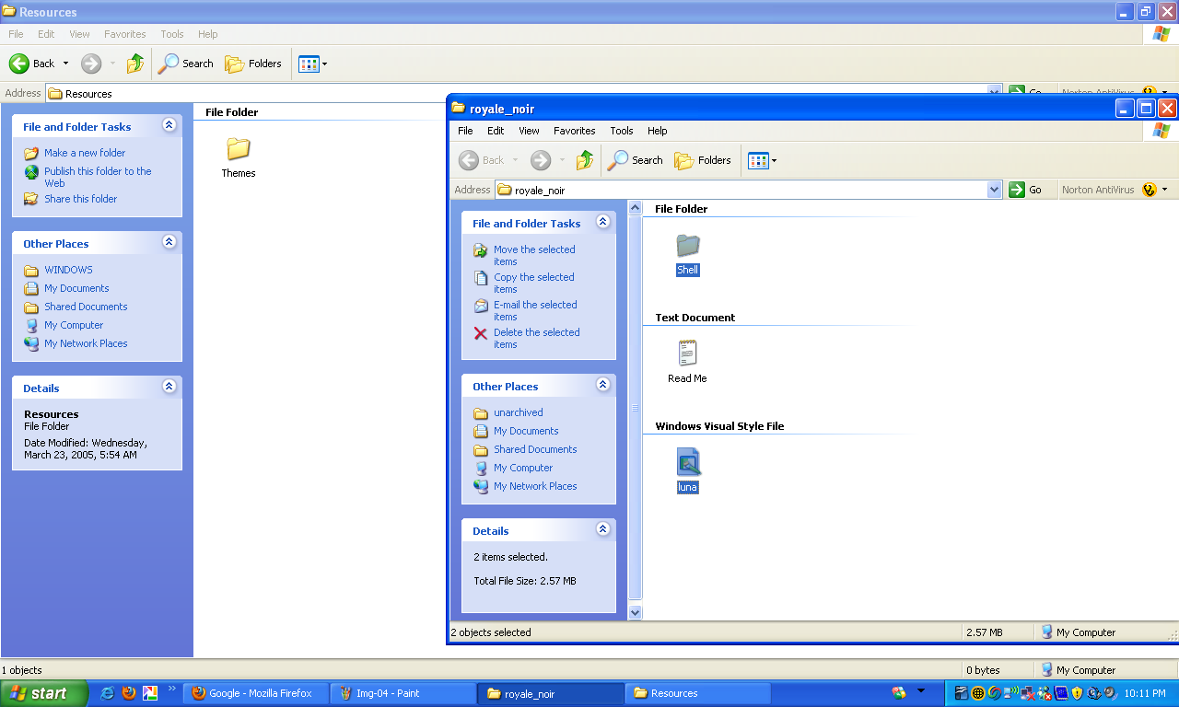Launch Internet Explorer from quick launch

pyautogui.click(x=108, y=693)
